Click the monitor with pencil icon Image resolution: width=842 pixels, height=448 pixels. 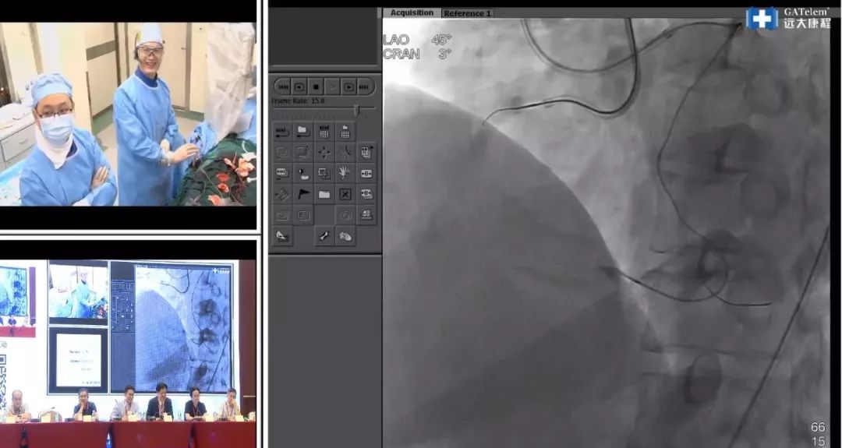point(303,153)
